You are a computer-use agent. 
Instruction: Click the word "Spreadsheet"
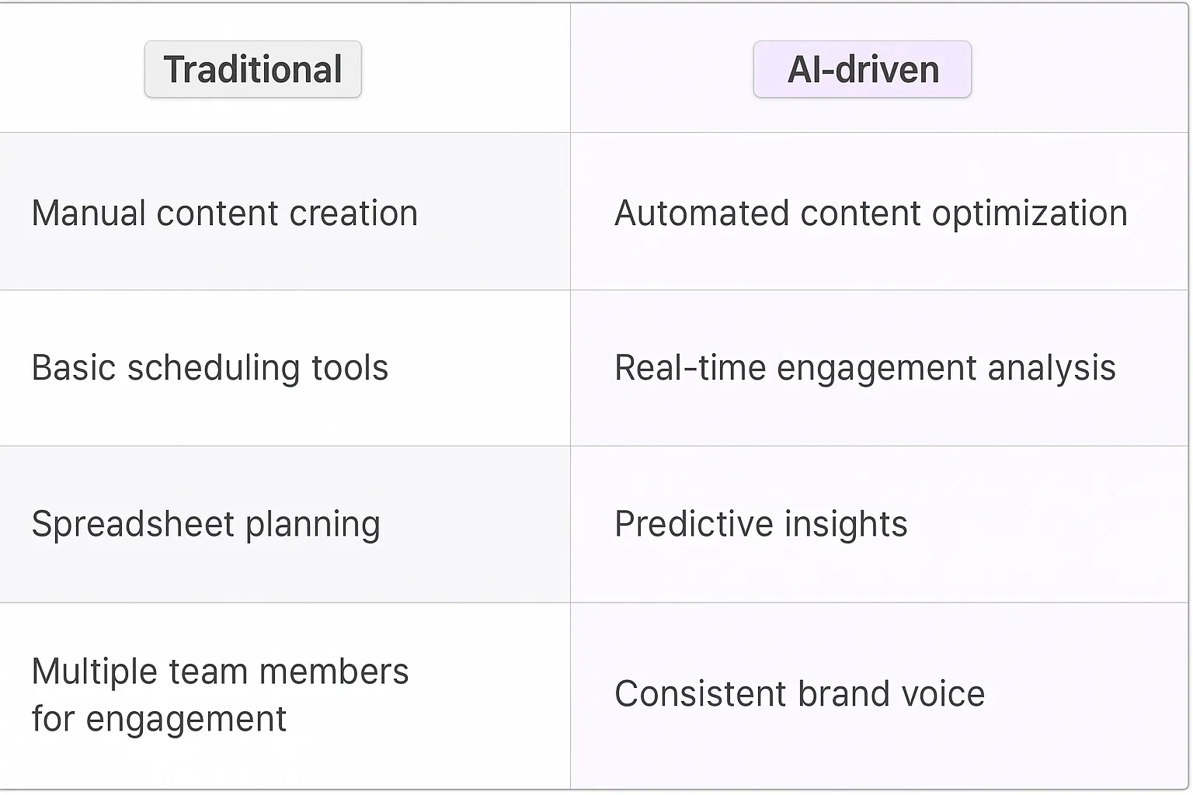click(133, 524)
